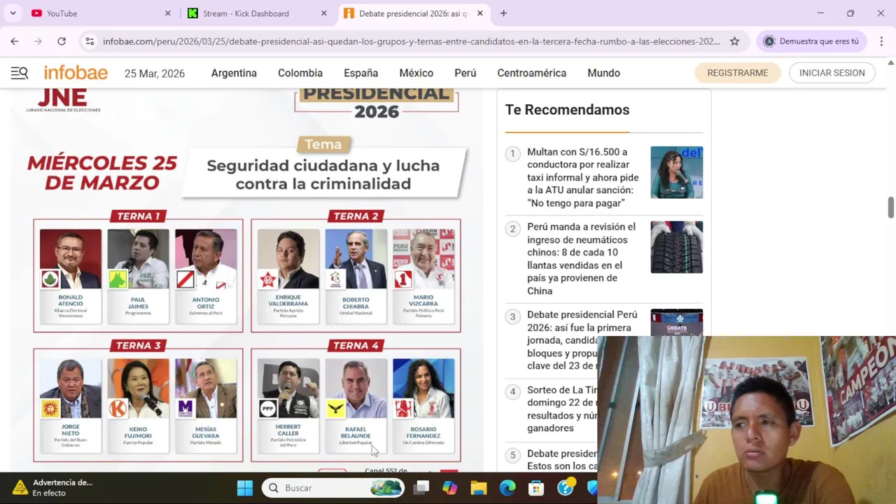Image resolution: width=896 pixels, height=504 pixels.
Task: Open Microsoft Edge from the taskbar
Action: (507, 488)
